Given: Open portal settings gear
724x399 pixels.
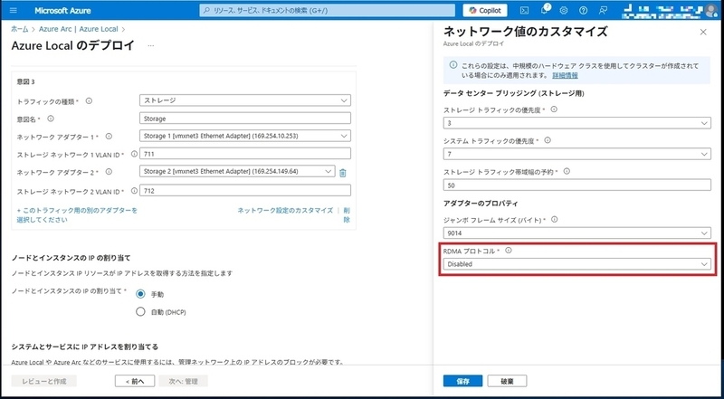Looking at the screenshot, I should pos(564,10).
